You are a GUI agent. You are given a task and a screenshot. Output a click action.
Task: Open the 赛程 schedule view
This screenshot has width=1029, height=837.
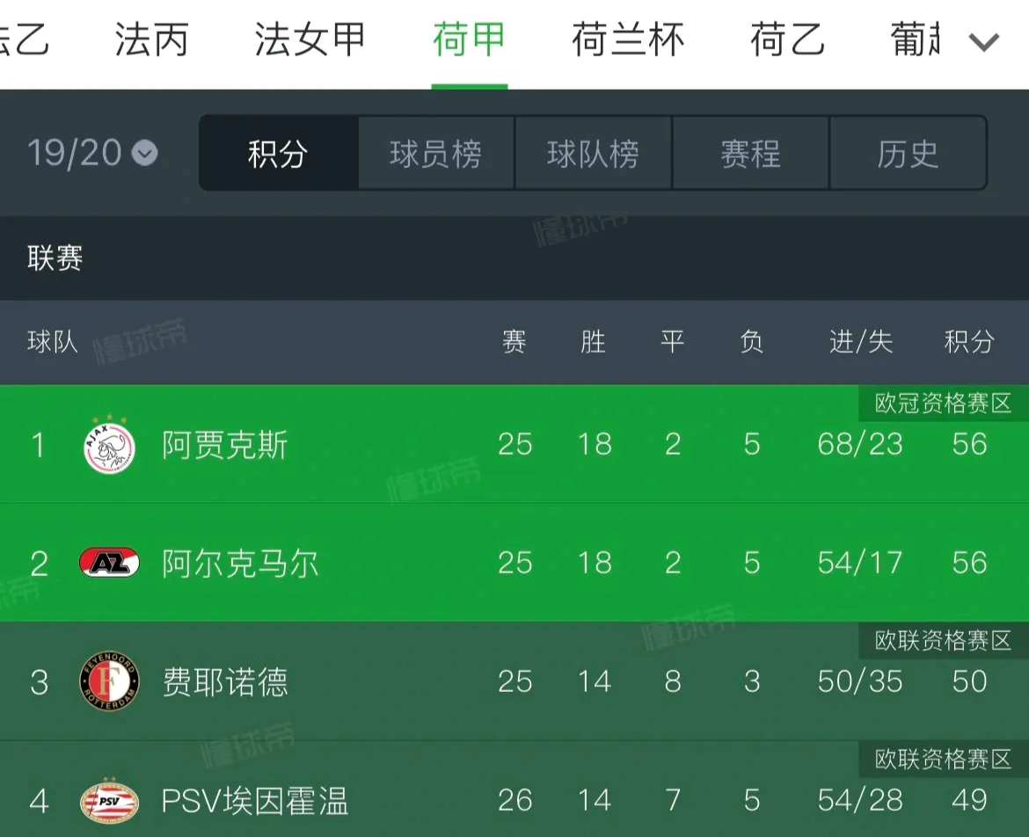(x=750, y=153)
